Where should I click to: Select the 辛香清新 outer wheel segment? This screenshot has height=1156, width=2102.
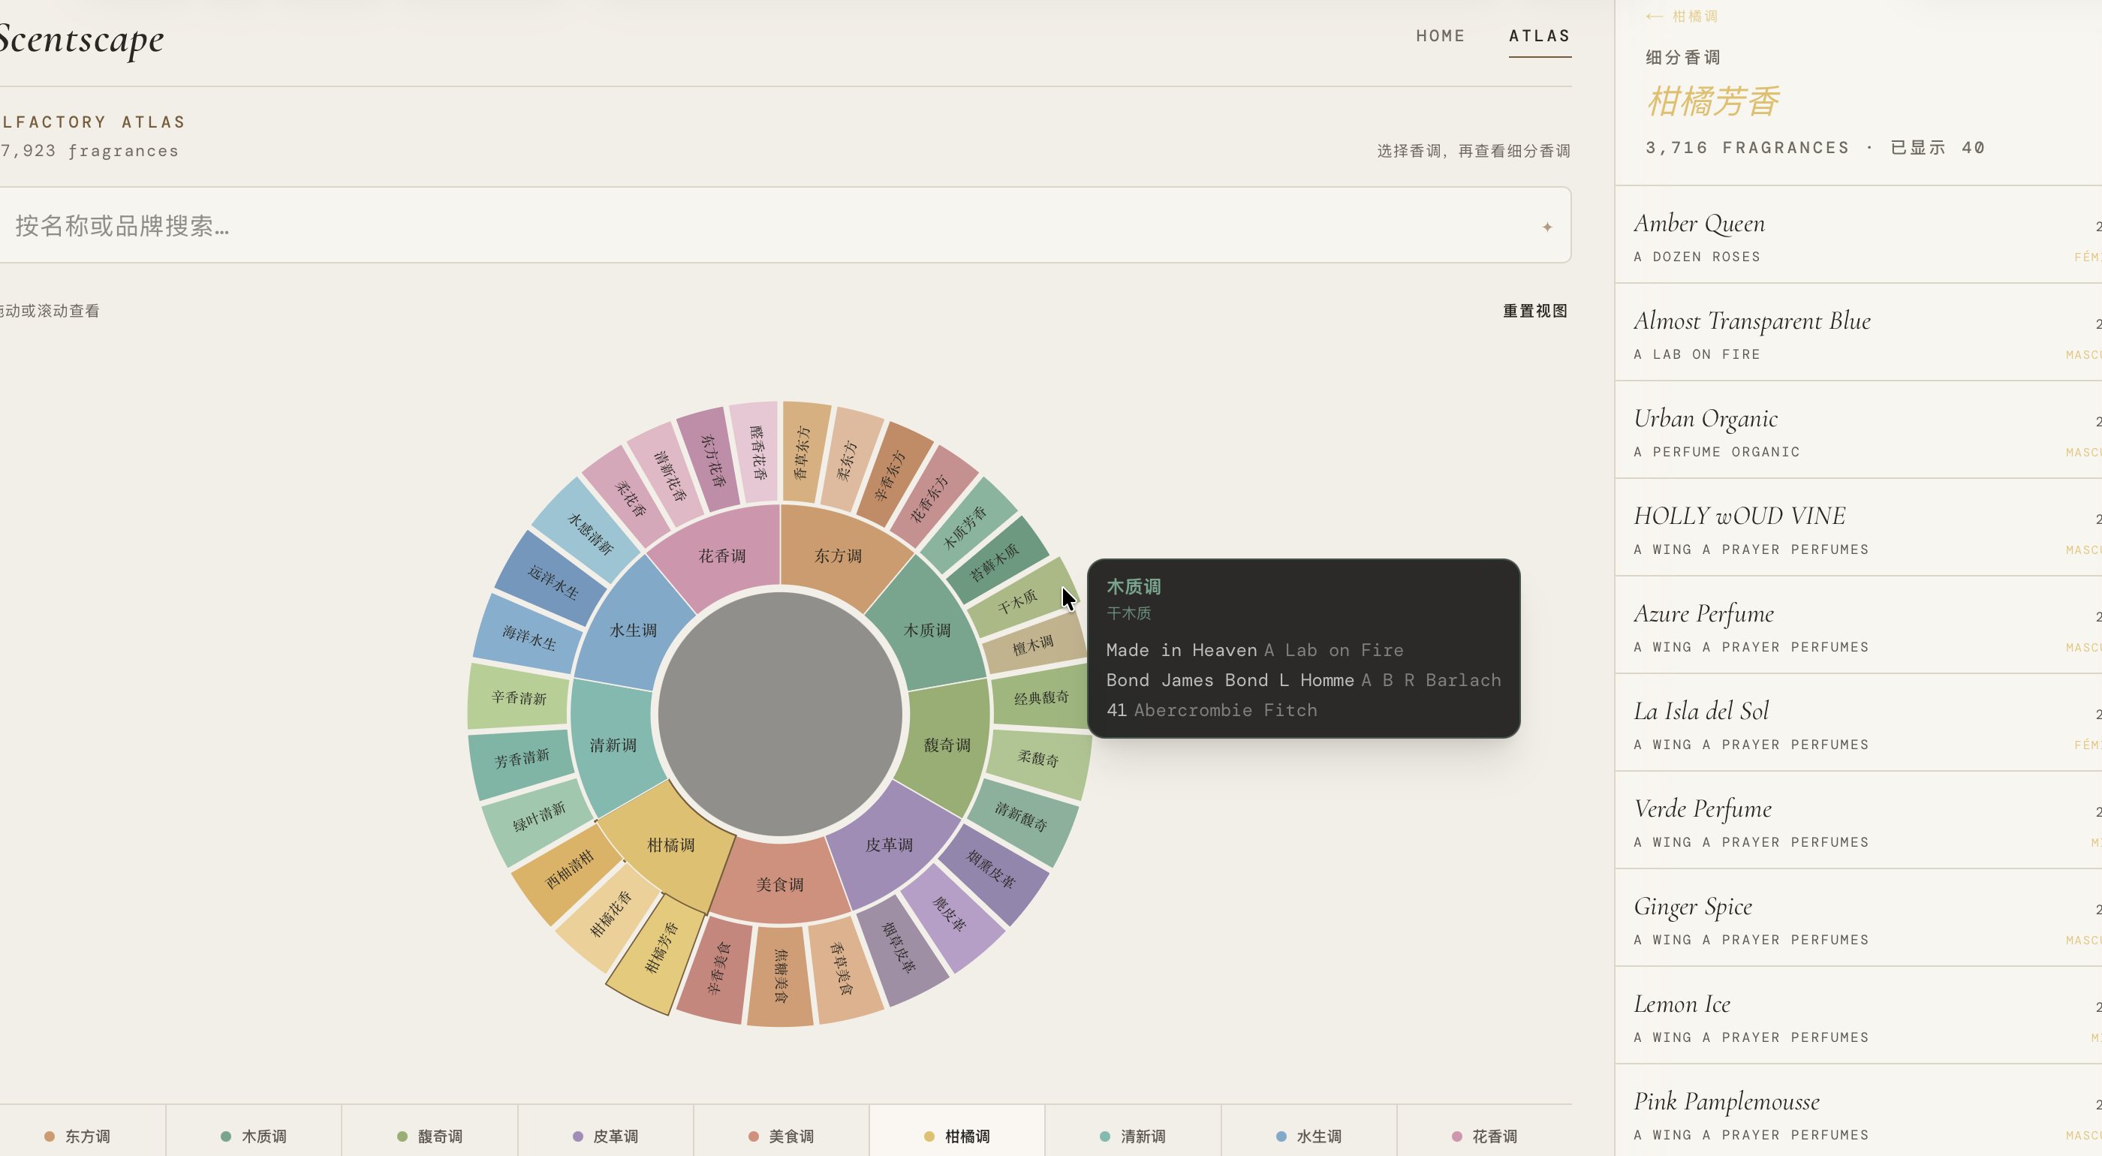click(519, 697)
